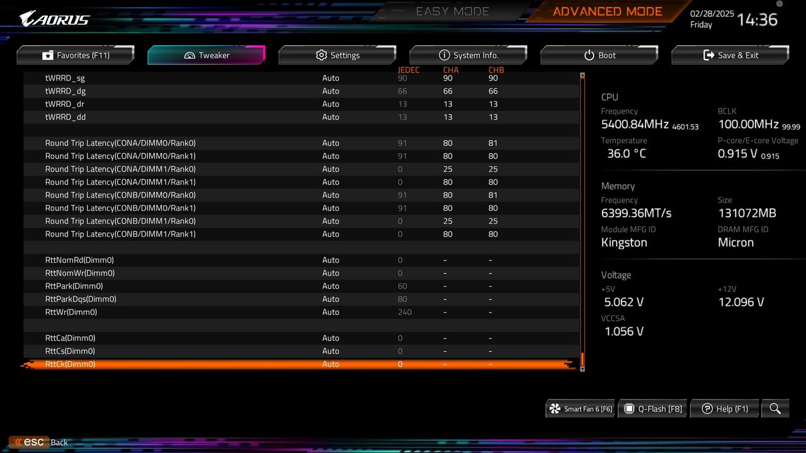
Task: Select RttParkDqs(Dimm0) setting
Action: click(301, 299)
